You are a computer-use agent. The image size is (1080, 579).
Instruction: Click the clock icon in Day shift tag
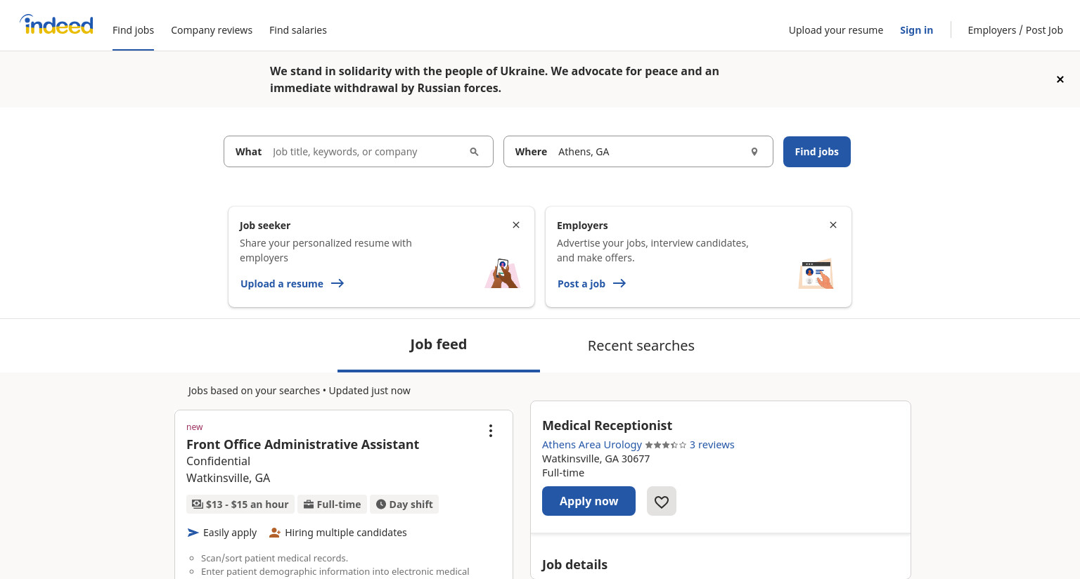(x=381, y=504)
